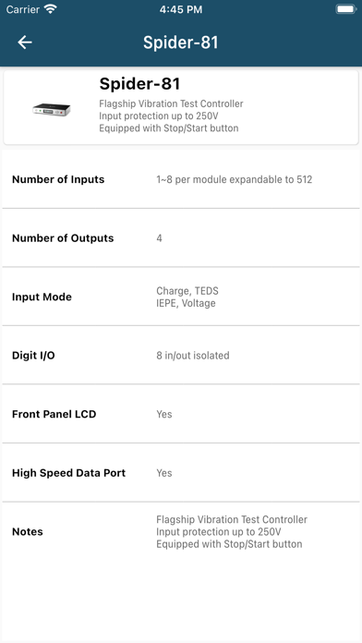
Task: Tap the Number of Inputs row label
Action: (58, 179)
